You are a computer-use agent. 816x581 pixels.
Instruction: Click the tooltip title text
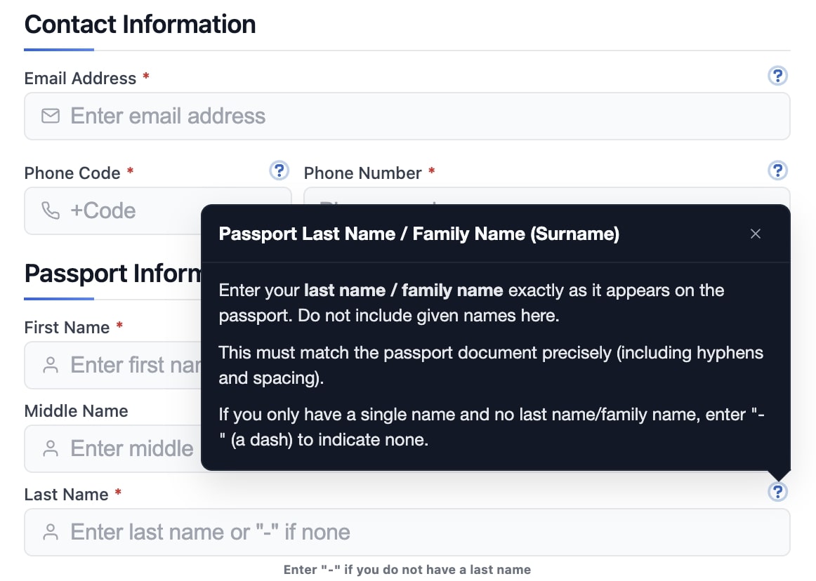419,234
